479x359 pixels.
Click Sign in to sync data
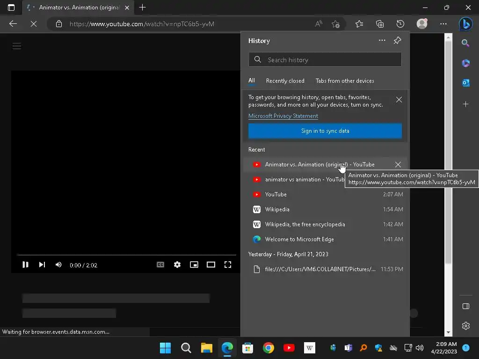pos(325,131)
